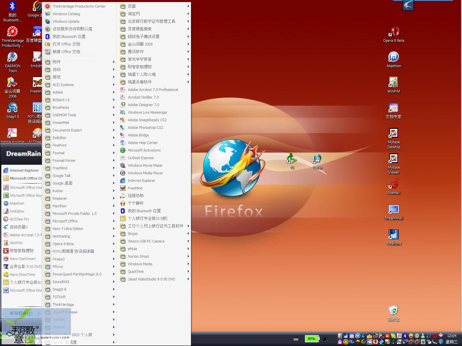Open the 紫光华宇拼音 folder
Viewport: 462px width, 346px height.
(x=154, y=59)
